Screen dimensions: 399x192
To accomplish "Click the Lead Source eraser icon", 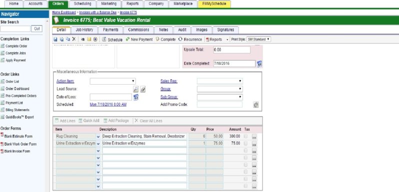I will pyautogui.click(x=143, y=89).
